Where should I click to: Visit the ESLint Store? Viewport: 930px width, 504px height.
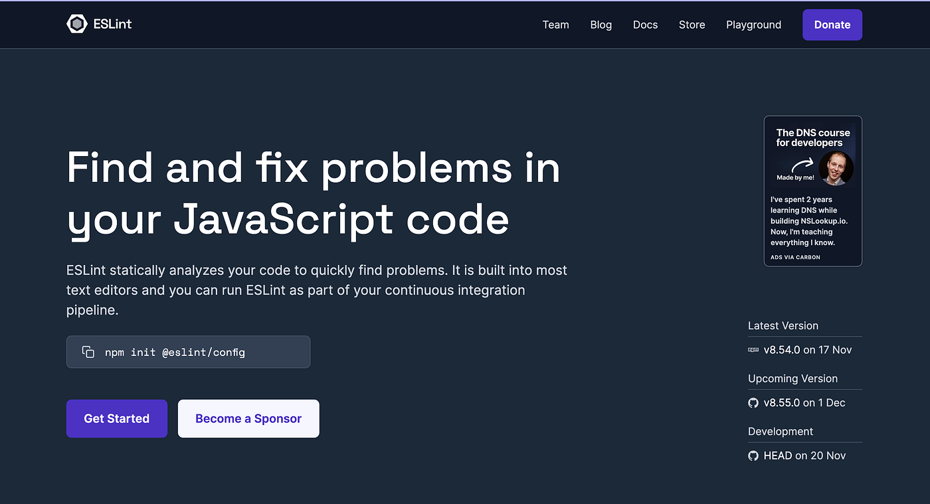click(692, 25)
